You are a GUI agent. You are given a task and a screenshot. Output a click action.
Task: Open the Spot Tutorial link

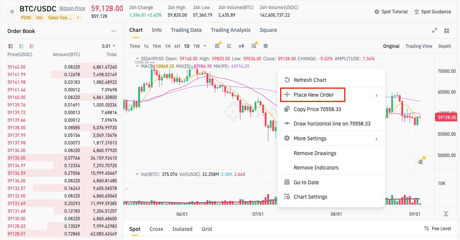395,12
